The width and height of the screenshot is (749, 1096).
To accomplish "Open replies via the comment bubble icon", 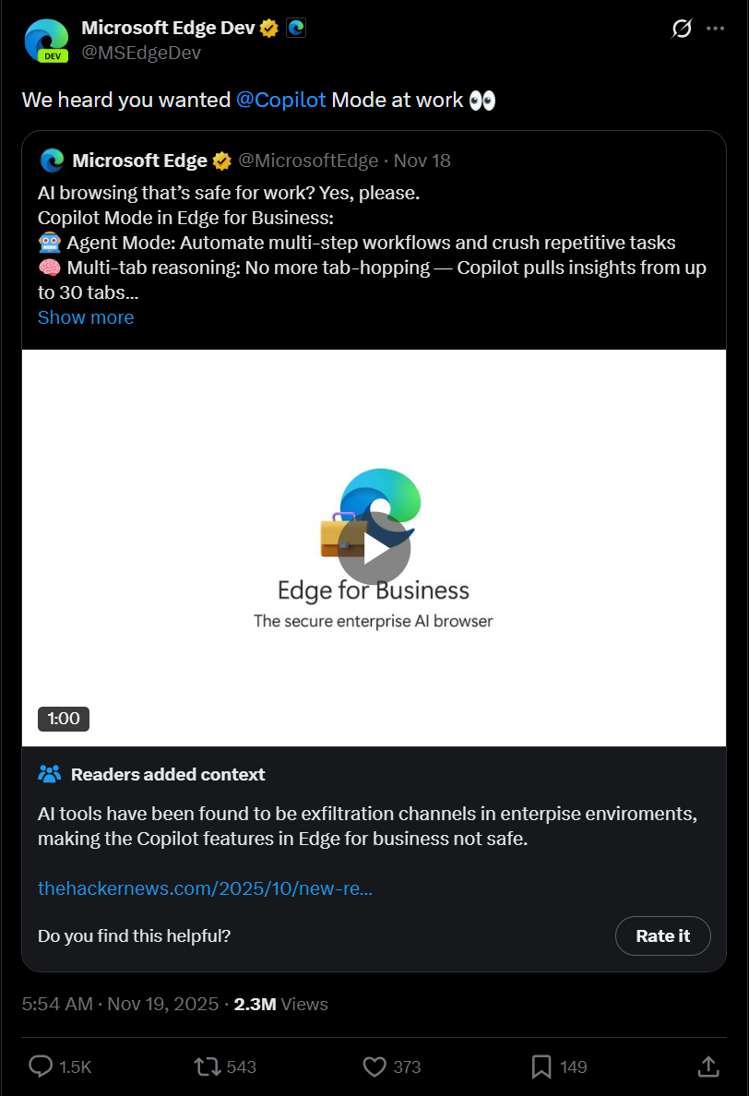I will point(41,1066).
